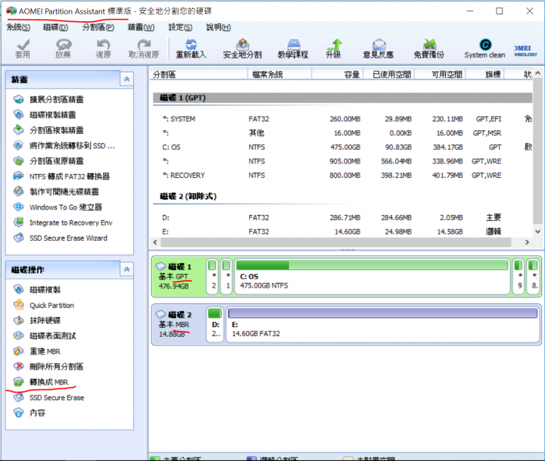Viewport: 545px width, 461px height.
Task: Click the 復原 (Undo) toolbar icon
Action: tap(103, 48)
